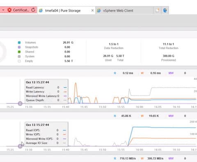The width and height of the screenshot is (197, 162).
Task: Click Write IOPS row in the tooltip
Action: tap(46, 135)
